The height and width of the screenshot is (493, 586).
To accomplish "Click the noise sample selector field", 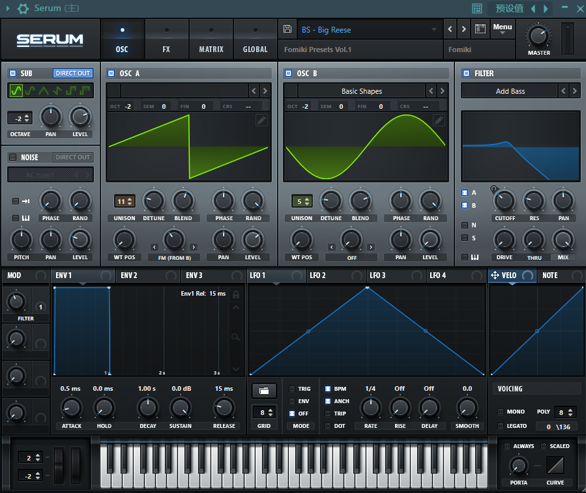I will tap(50, 175).
